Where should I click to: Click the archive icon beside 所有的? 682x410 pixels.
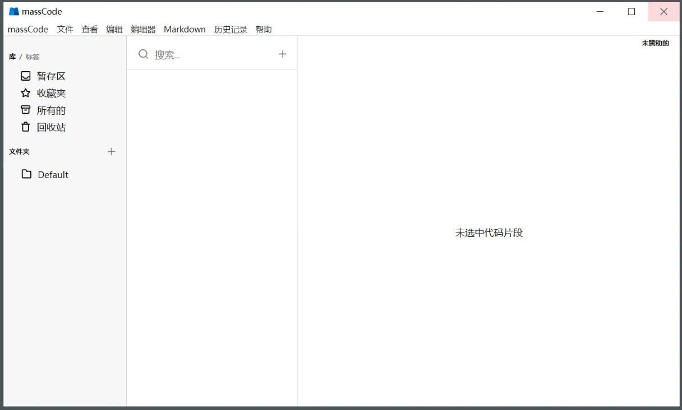[25, 110]
